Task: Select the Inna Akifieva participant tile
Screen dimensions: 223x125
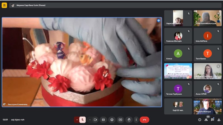Action: point(207,36)
